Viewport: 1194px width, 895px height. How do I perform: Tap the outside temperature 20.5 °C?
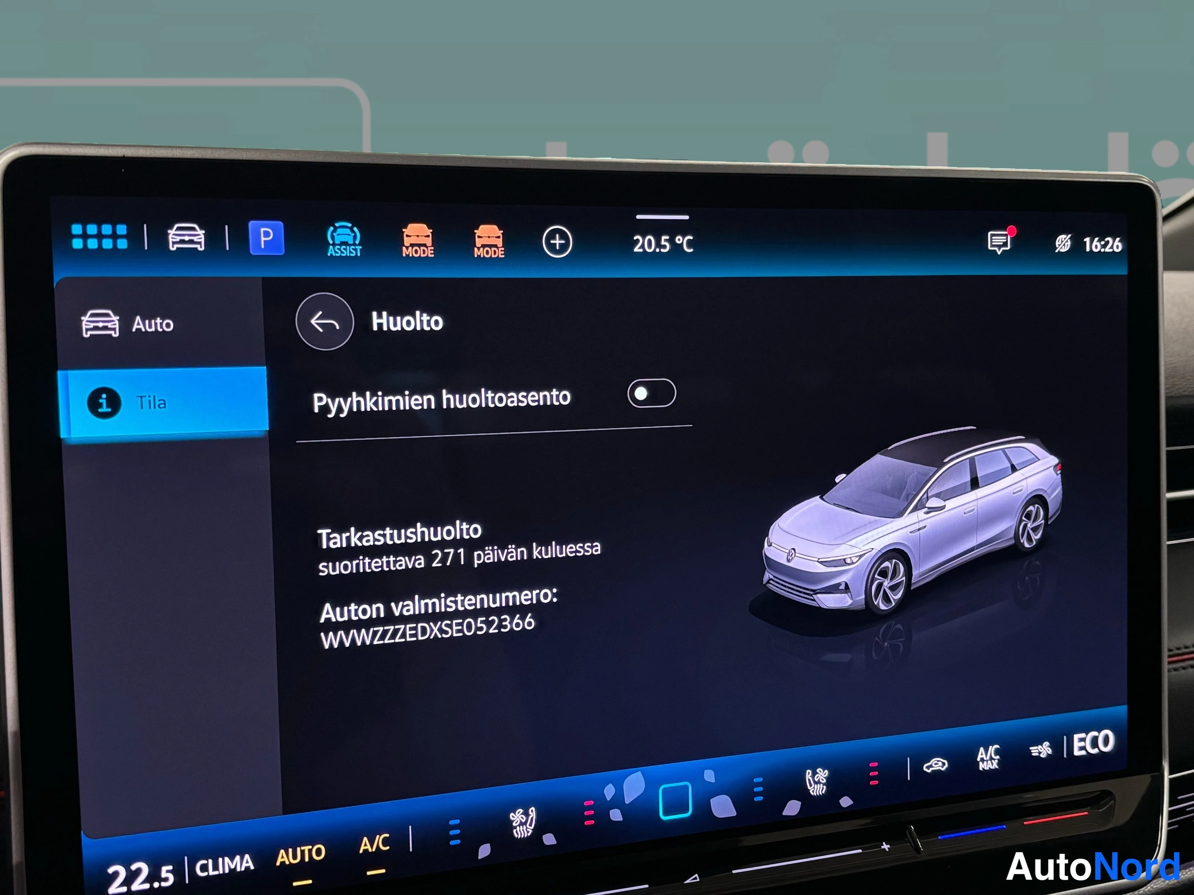pyautogui.click(x=663, y=244)
